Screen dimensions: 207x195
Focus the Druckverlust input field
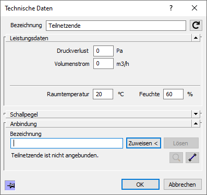coord(103,51)
